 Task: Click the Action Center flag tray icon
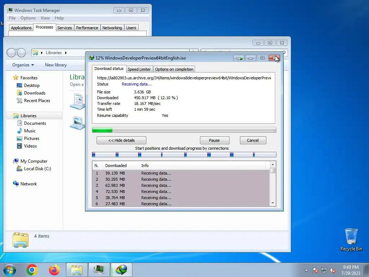(x=315, y=270)
